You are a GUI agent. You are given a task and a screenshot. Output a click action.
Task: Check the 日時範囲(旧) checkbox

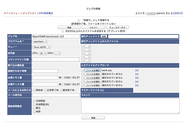click(x=34, y=105)
